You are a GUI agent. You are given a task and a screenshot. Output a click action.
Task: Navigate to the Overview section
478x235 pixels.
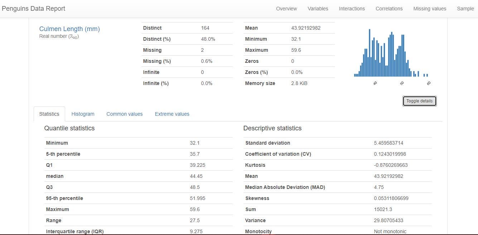coord(286,8)
